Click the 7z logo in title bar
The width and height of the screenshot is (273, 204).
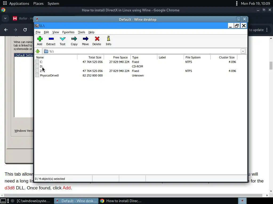click(37, 26)
